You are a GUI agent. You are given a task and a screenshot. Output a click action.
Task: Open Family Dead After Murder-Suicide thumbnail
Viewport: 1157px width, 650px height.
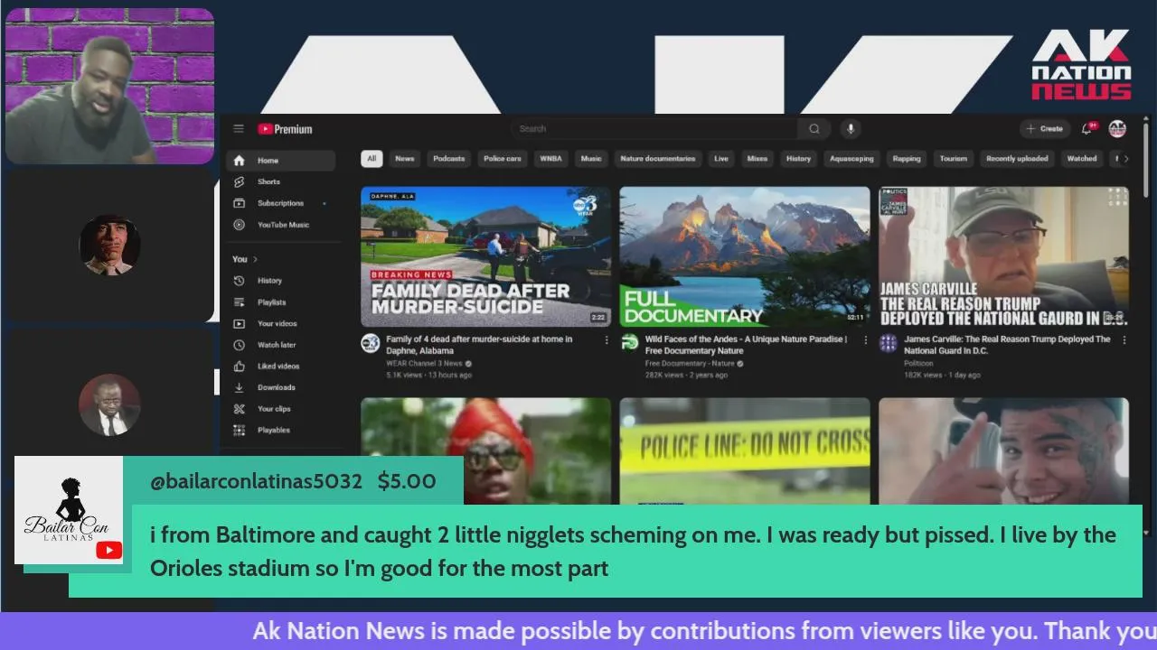coord(485,256)
